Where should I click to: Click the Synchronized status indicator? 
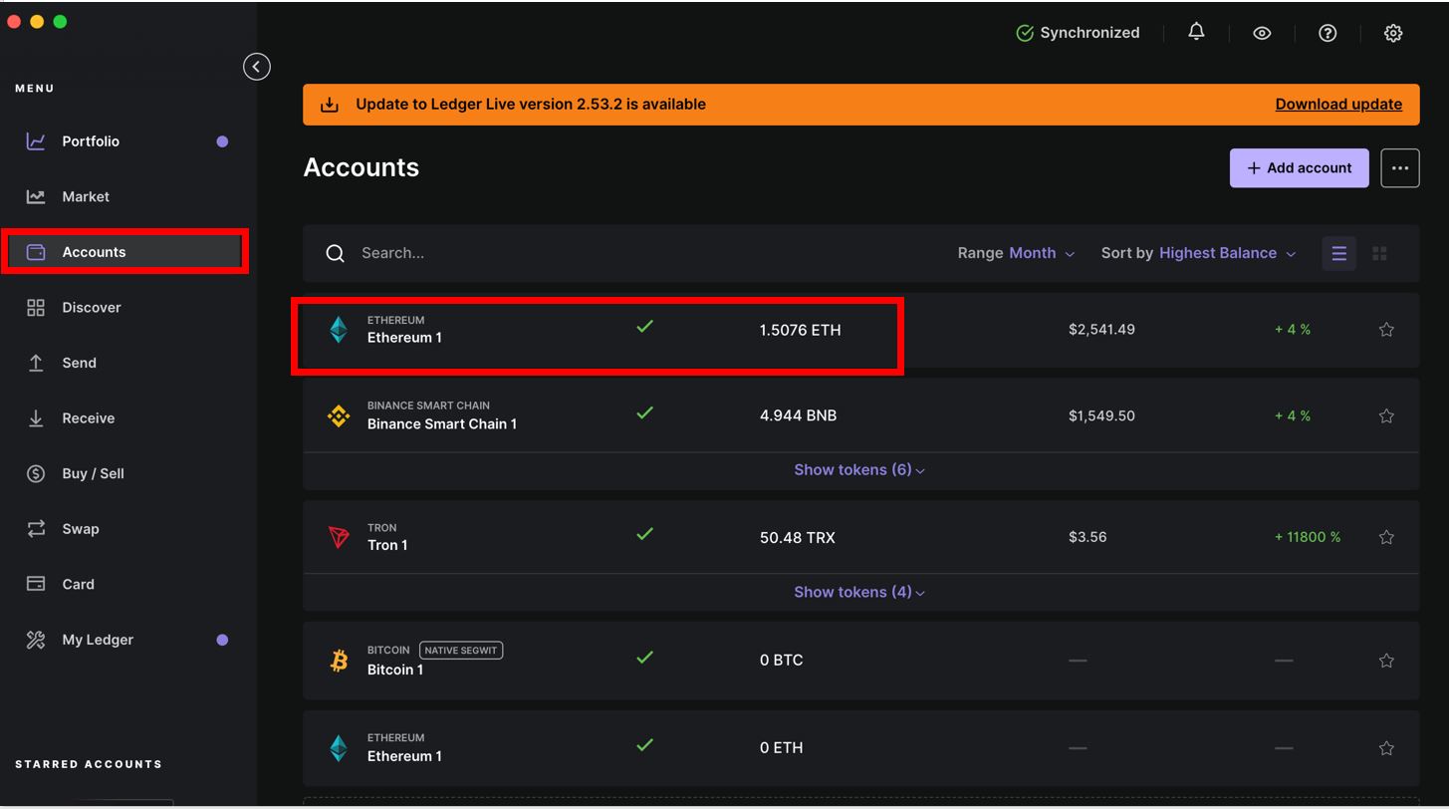coord(1078,33)
